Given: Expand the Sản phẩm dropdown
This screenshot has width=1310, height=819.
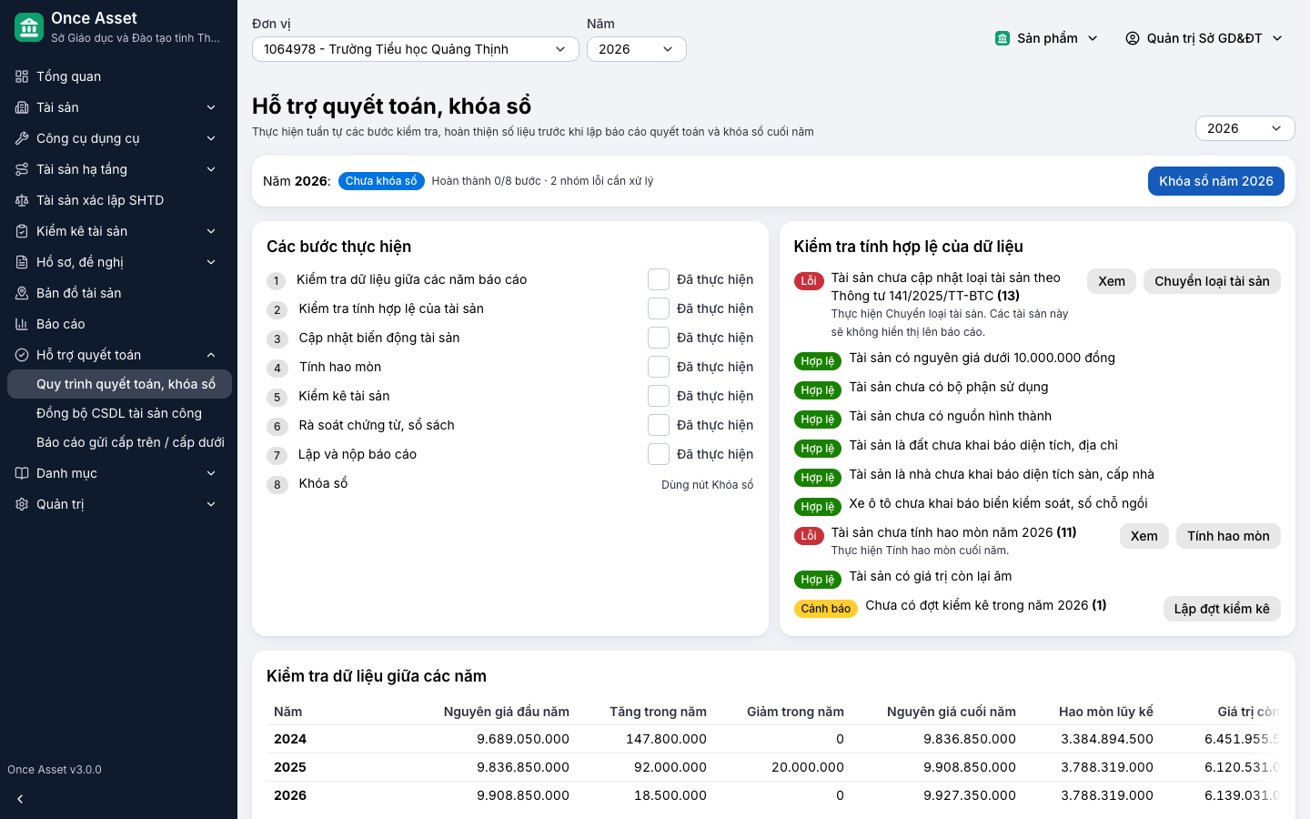Looking at the screenshot, I should [x=1047, y=38].
